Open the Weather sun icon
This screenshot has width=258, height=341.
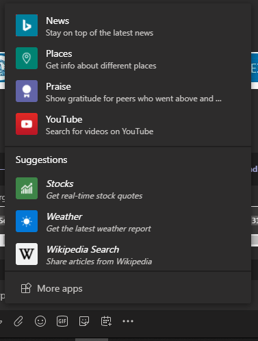[27, 221]
